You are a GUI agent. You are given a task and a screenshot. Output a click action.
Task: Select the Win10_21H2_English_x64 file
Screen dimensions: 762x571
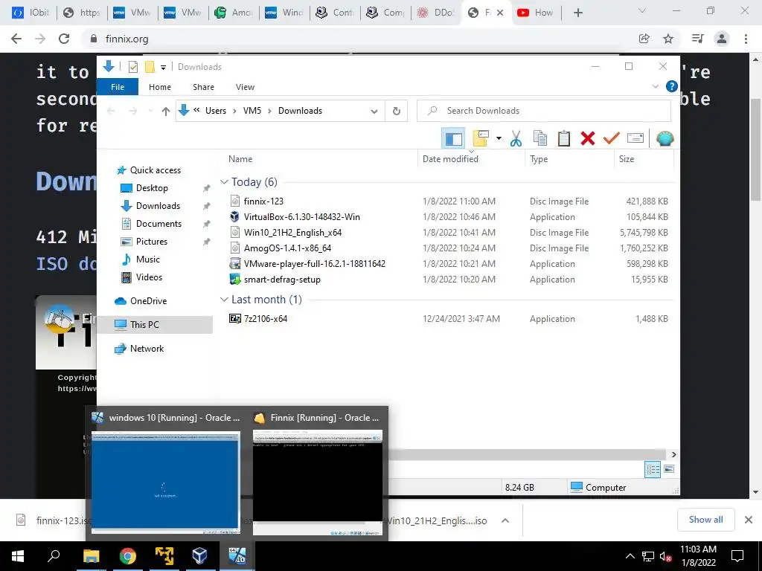[292, 232]
